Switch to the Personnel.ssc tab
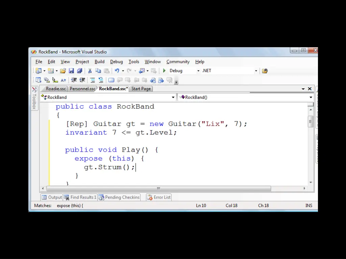Viewport: 346px width, 259px height. point(82,89)
